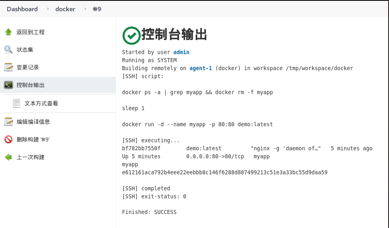Click the long container hash e612161aca79...

pyautogui.click(x=225, y=172)
